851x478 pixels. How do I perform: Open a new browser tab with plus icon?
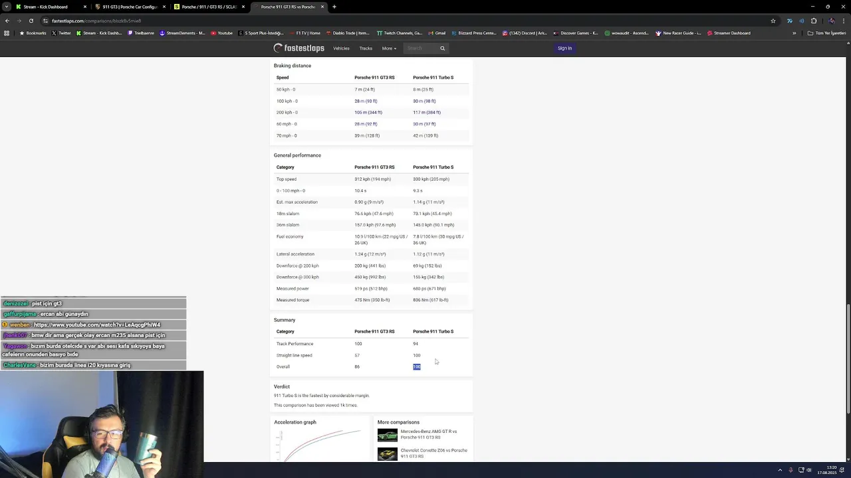click(x=334, y=7)
